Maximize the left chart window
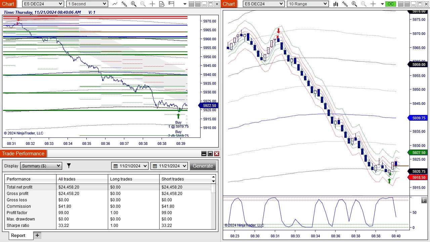 coord(210,4)
